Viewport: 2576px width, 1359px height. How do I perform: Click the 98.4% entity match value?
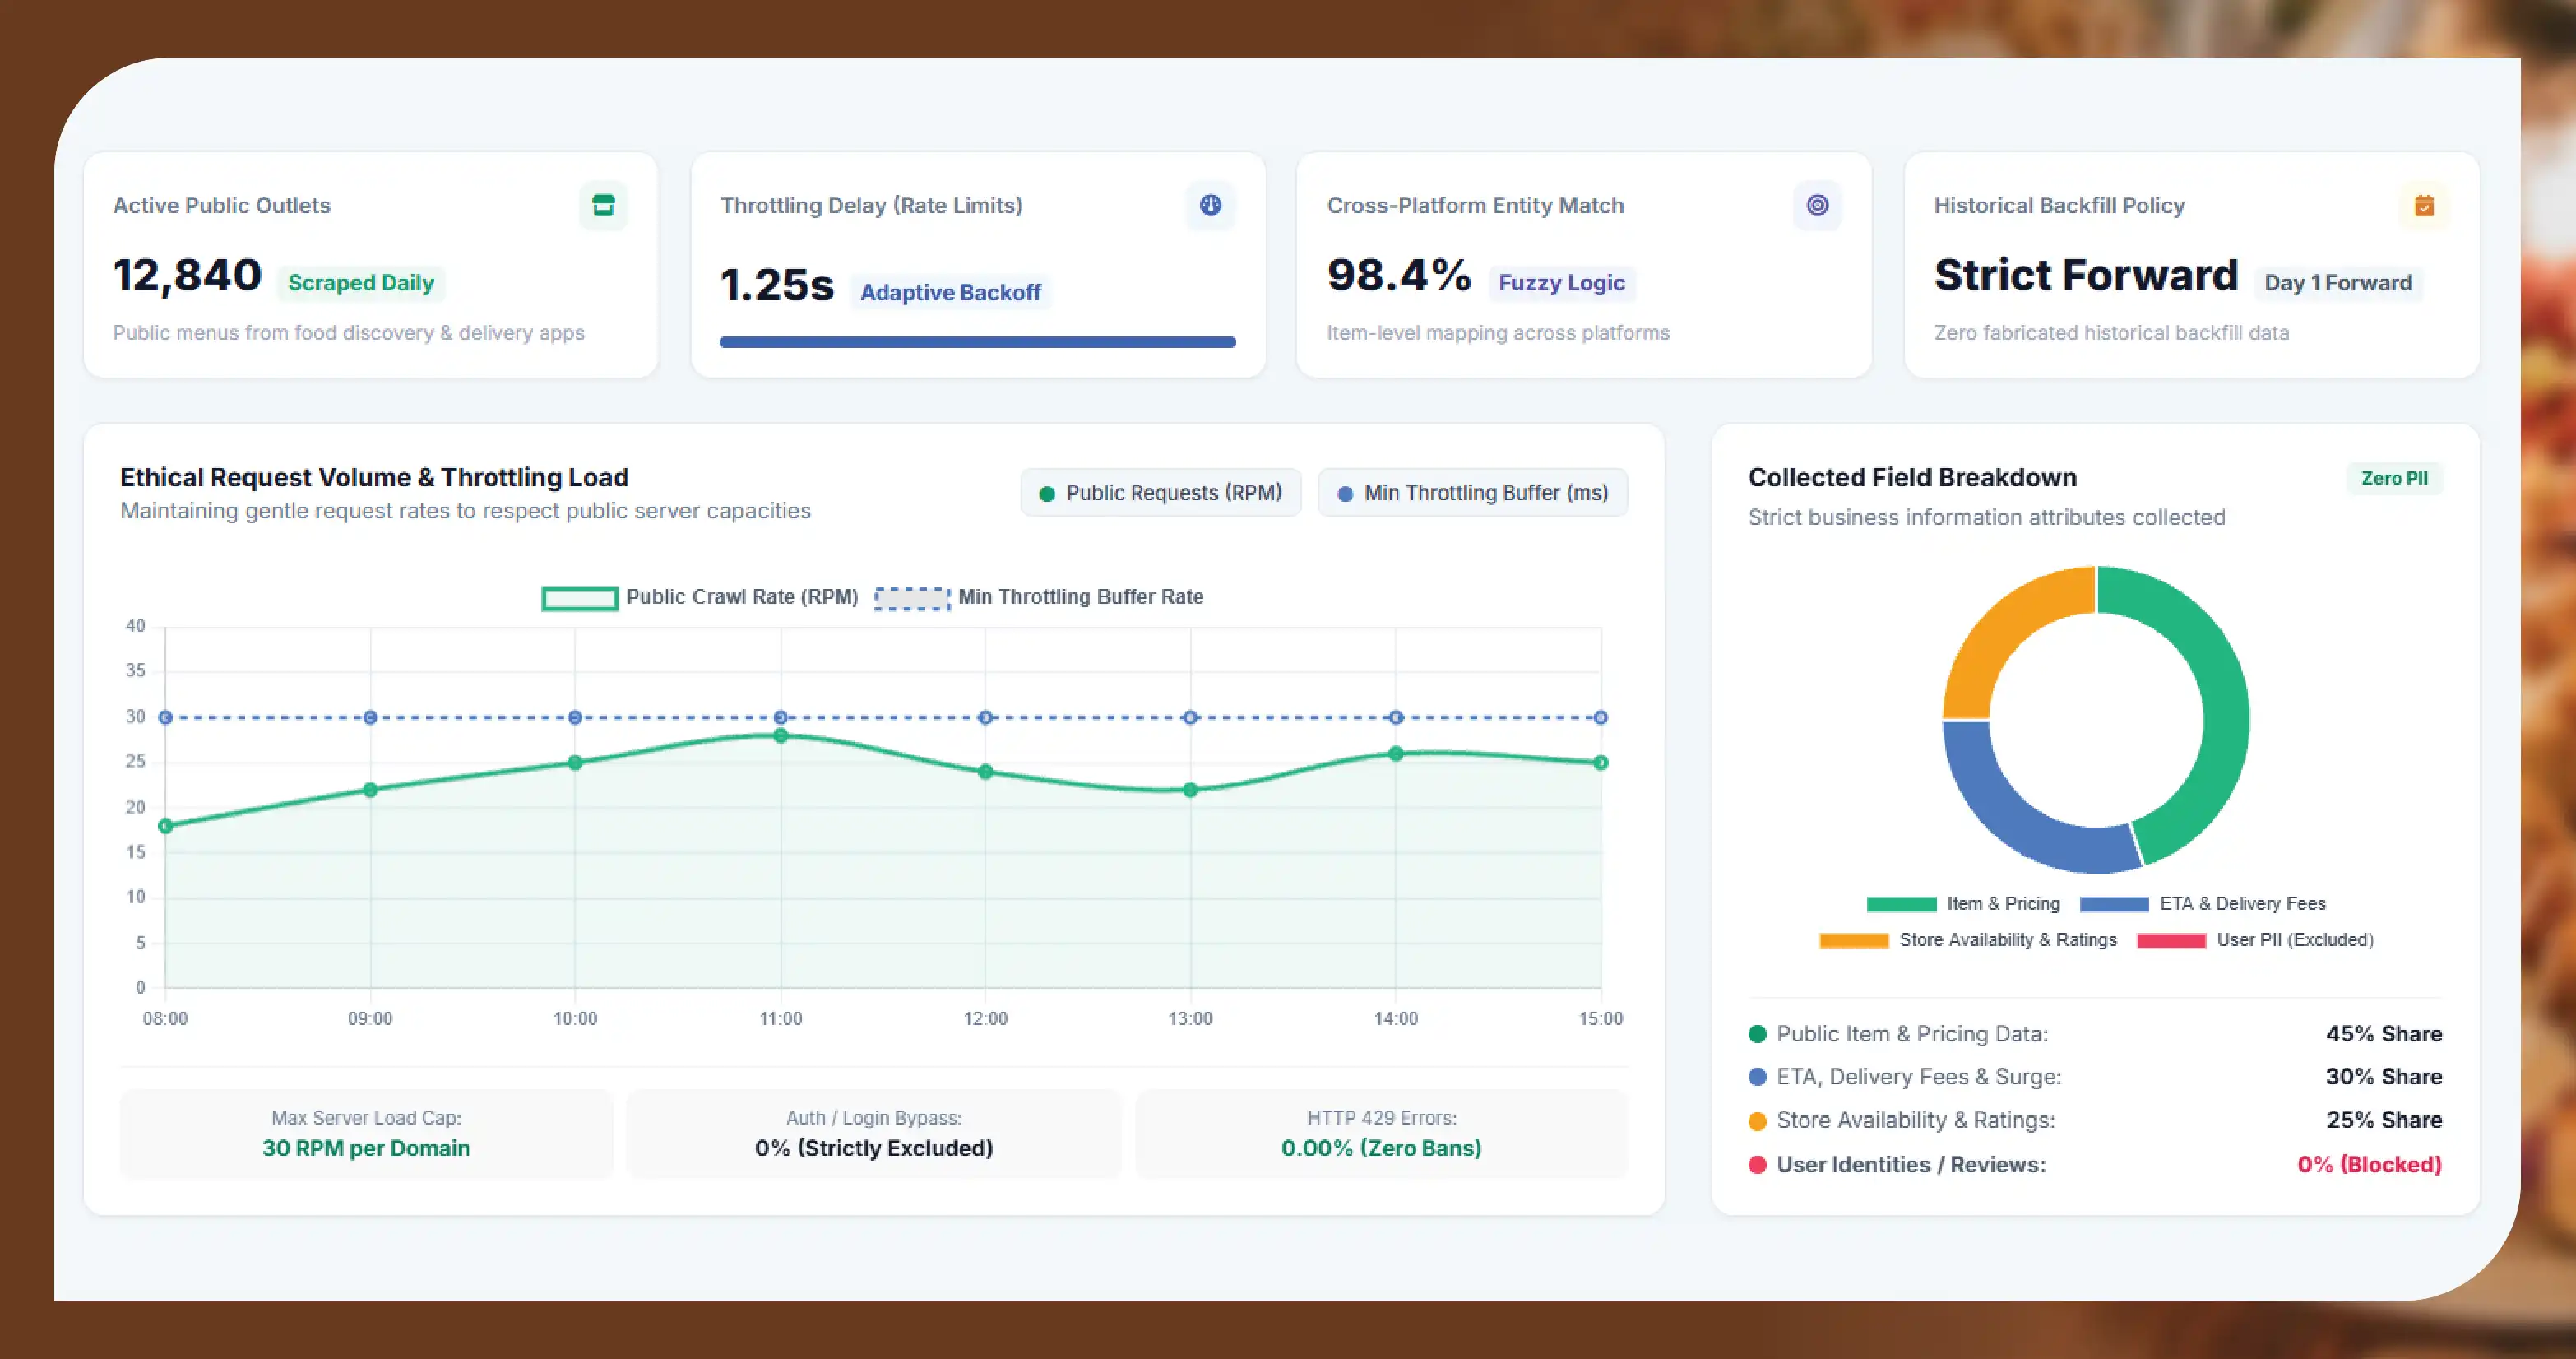[1399, 275]
